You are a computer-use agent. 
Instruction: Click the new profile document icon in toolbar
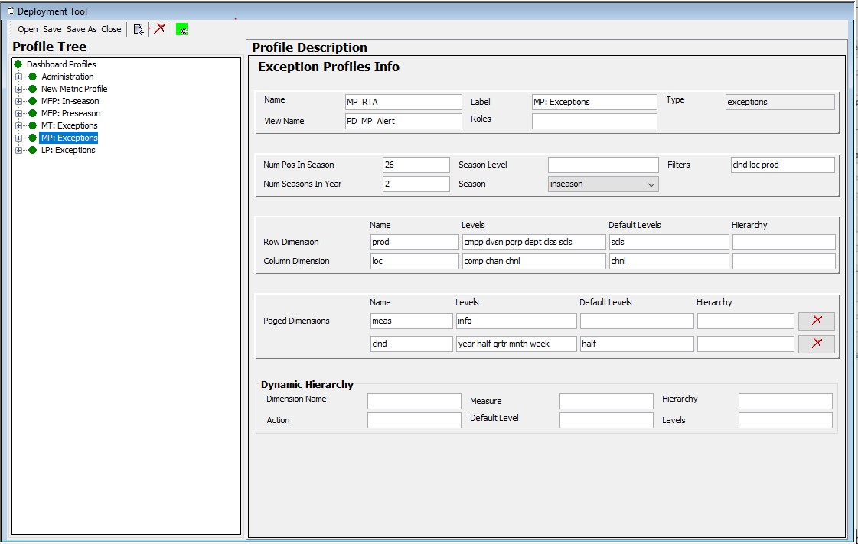139,30
